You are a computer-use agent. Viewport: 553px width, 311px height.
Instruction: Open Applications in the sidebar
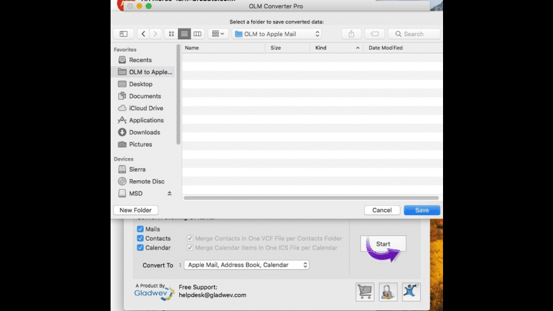pyautogui.click(x=146, y=120)
